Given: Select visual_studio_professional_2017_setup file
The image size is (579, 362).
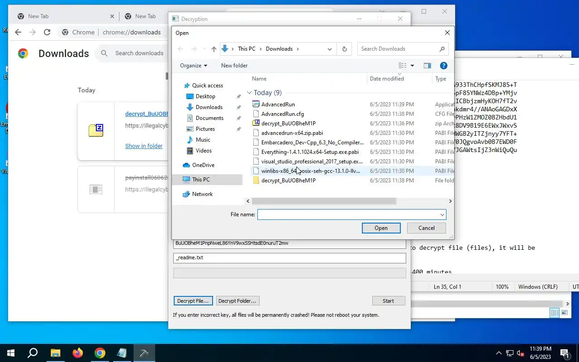Looking at the screenshot, I should 312,162.
